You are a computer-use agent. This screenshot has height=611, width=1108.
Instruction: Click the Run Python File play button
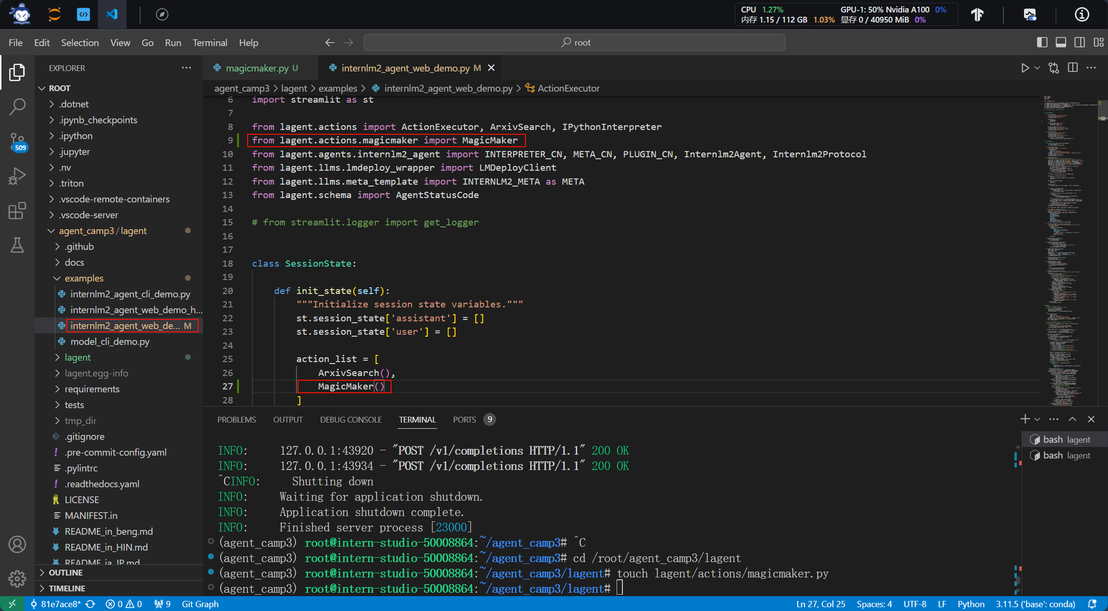[1025, 68]
